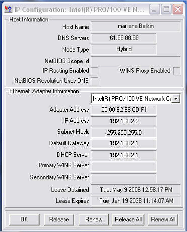The width and height of the screenshot is (187, 232).
Task: Select Adapter Address value 00-00-E2-68-CD-F1
Action: (124, 110)
